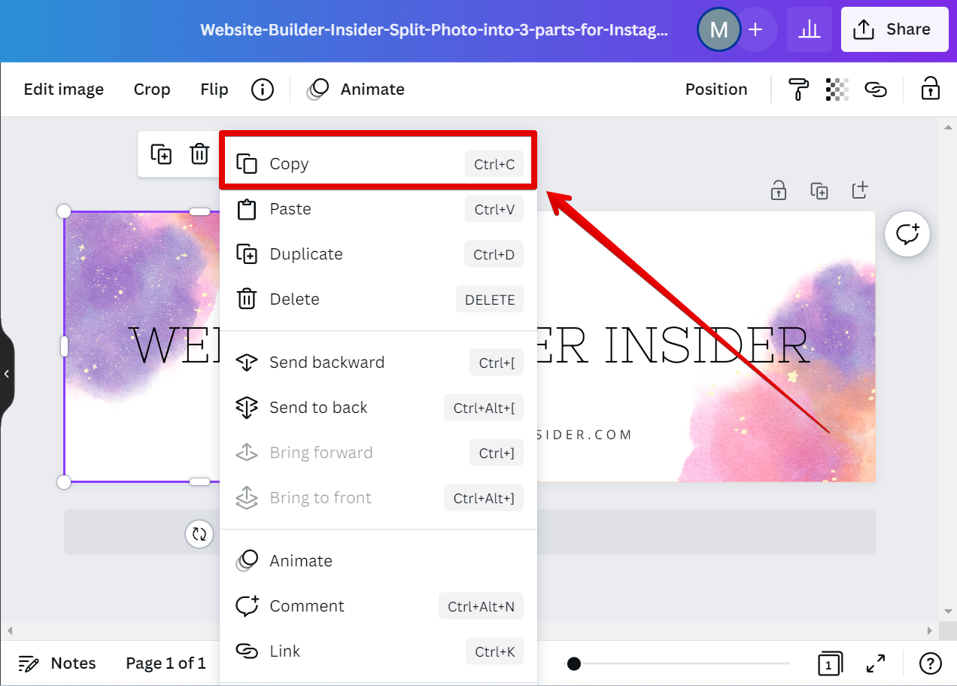Screen dimensions: 957x686
Task: Choose Send backward in the context menu
Action: pos(326,362)
